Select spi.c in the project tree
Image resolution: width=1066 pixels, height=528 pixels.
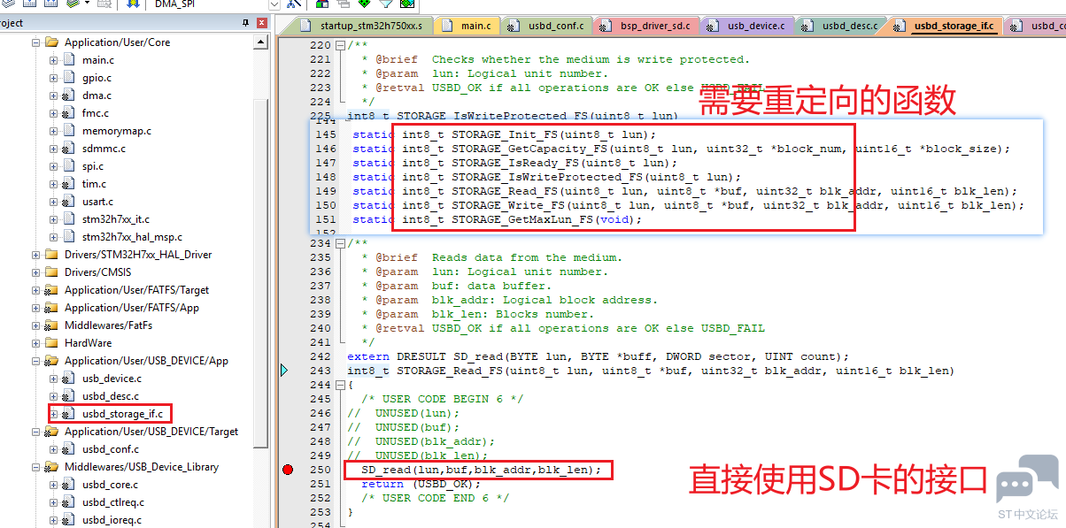pos(93,166)
